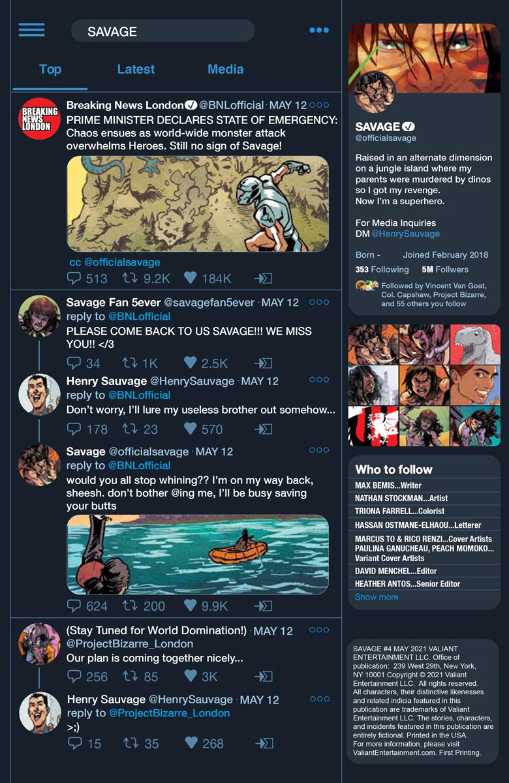The width and height of the screenshot is (509, 783).
Task: Like the Breaking News London post
Action: click(190, 278)
